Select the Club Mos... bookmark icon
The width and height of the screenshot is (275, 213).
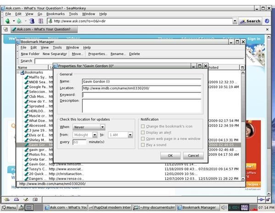click(x=27, y=97)
